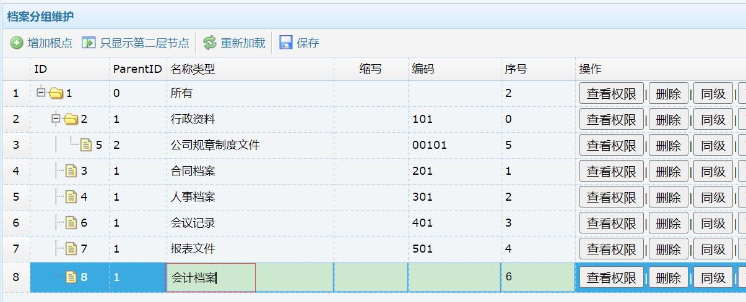Click the document icon of node 5

click(x=86, y=145)
